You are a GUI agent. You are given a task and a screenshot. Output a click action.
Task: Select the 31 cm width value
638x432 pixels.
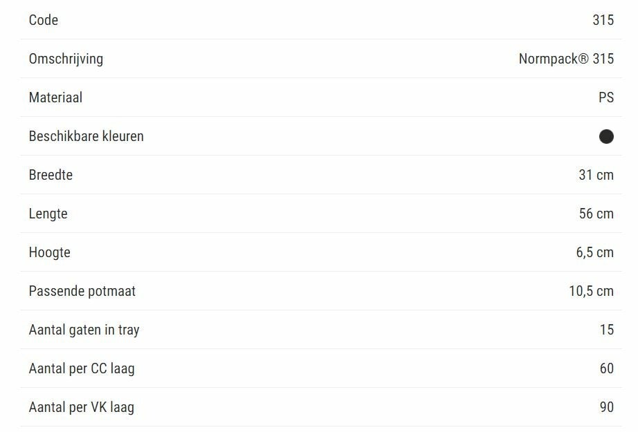(596, 175)
